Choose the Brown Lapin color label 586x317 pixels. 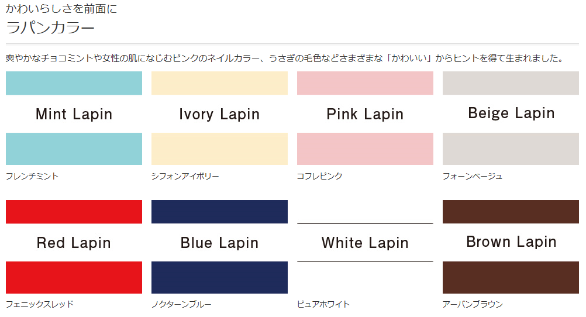511,242
